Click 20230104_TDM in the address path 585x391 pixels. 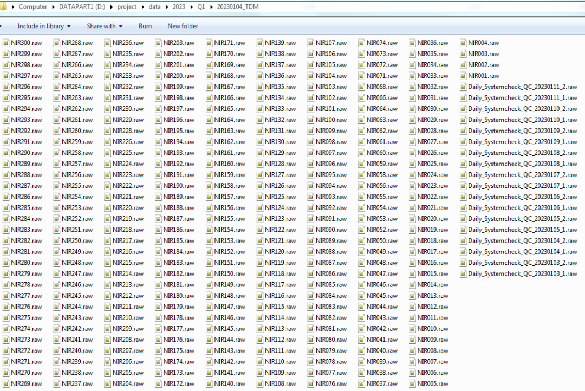(x=238, y=6)
